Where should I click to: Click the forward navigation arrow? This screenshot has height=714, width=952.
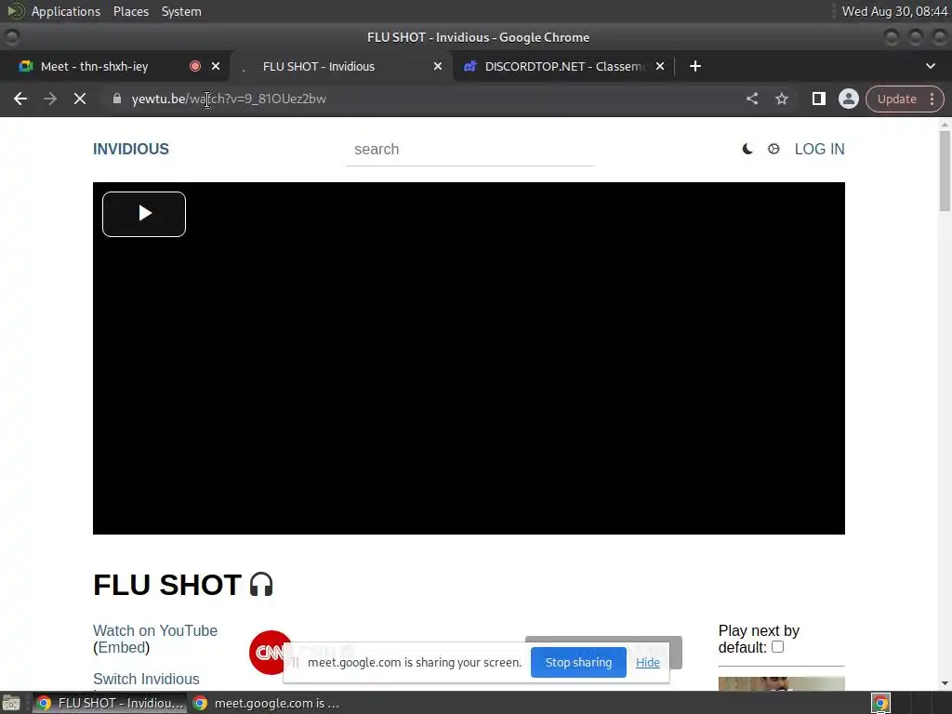tap(50, 99)
